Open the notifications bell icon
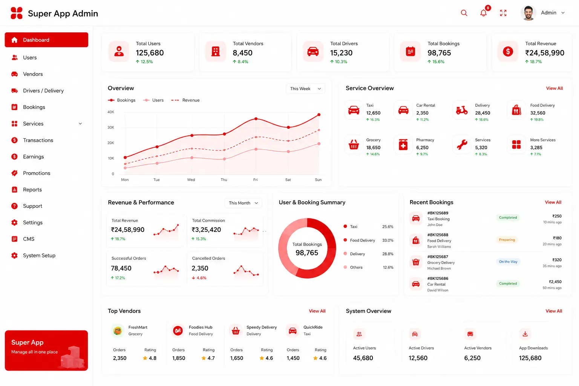 click(x=483, y=13)
